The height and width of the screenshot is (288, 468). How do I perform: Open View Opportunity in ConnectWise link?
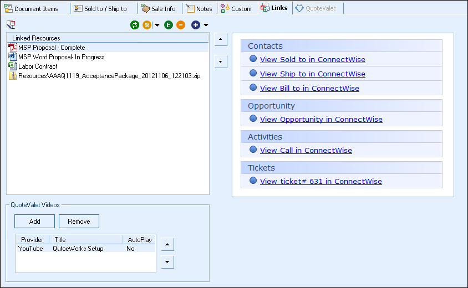(x=321, y=119)
